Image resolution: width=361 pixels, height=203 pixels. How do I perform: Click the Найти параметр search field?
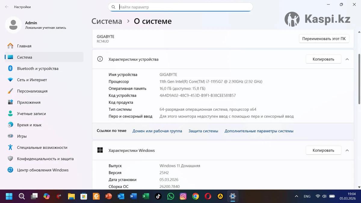[x=184, y=7]
